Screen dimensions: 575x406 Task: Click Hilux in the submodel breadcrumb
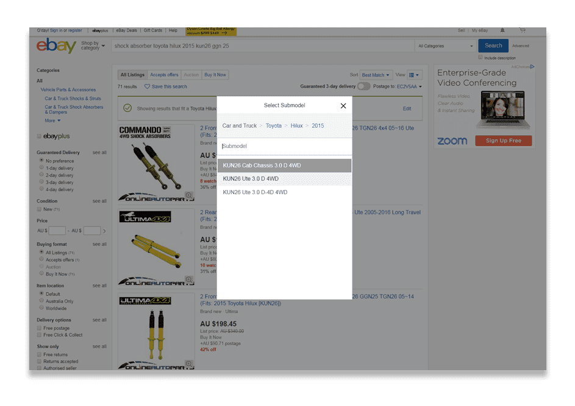tap(297, 125)
